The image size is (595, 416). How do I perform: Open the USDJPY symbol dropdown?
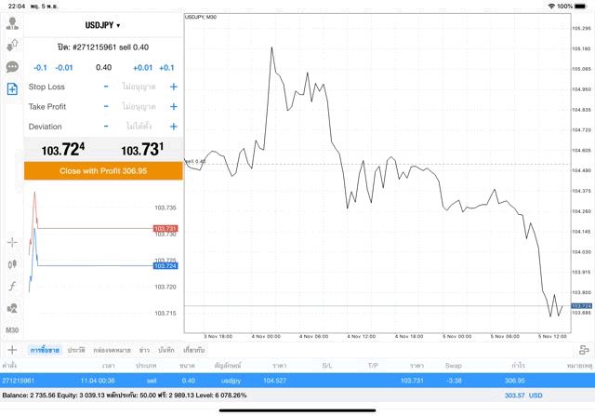[x=102, y=25]
